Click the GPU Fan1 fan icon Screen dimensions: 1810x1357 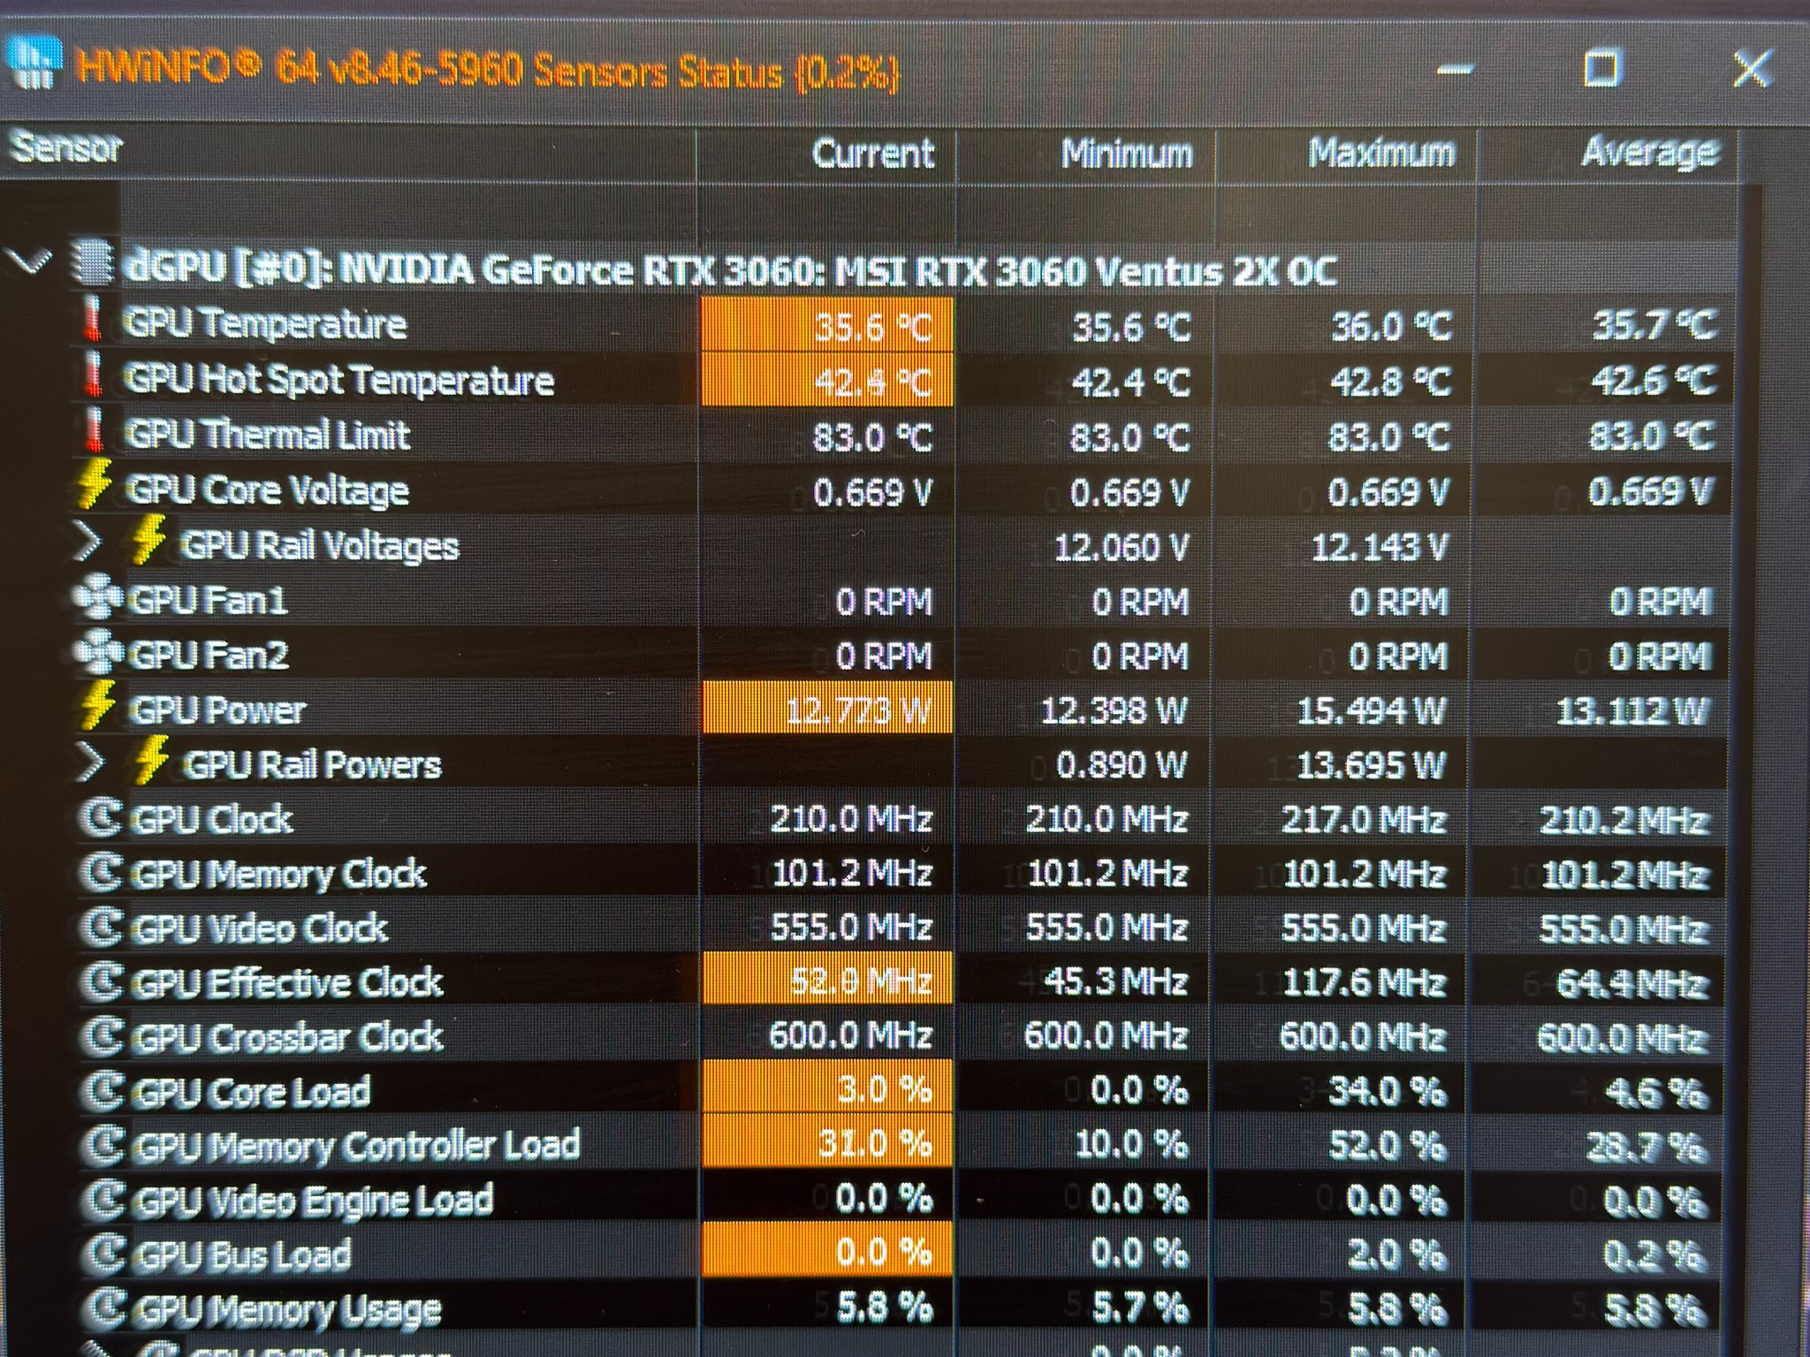tap(96, 598)
